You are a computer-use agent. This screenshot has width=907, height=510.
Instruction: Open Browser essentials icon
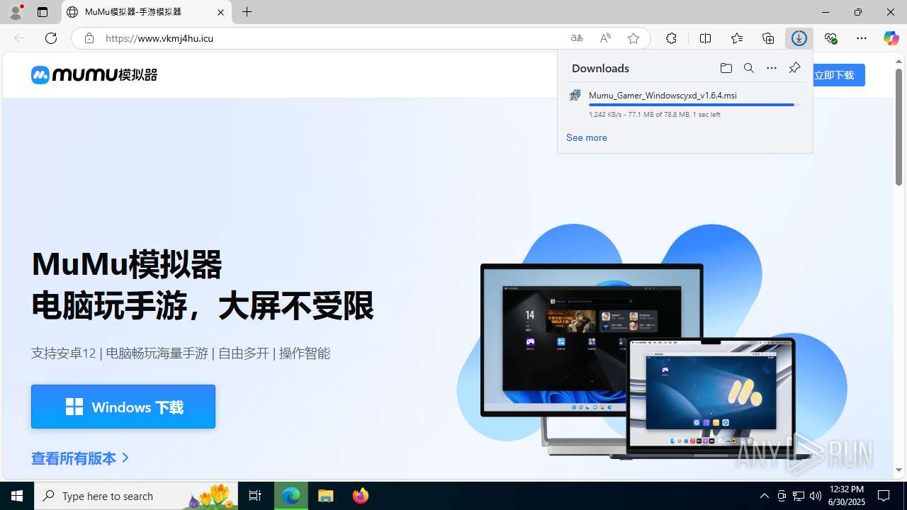[830, 38]
